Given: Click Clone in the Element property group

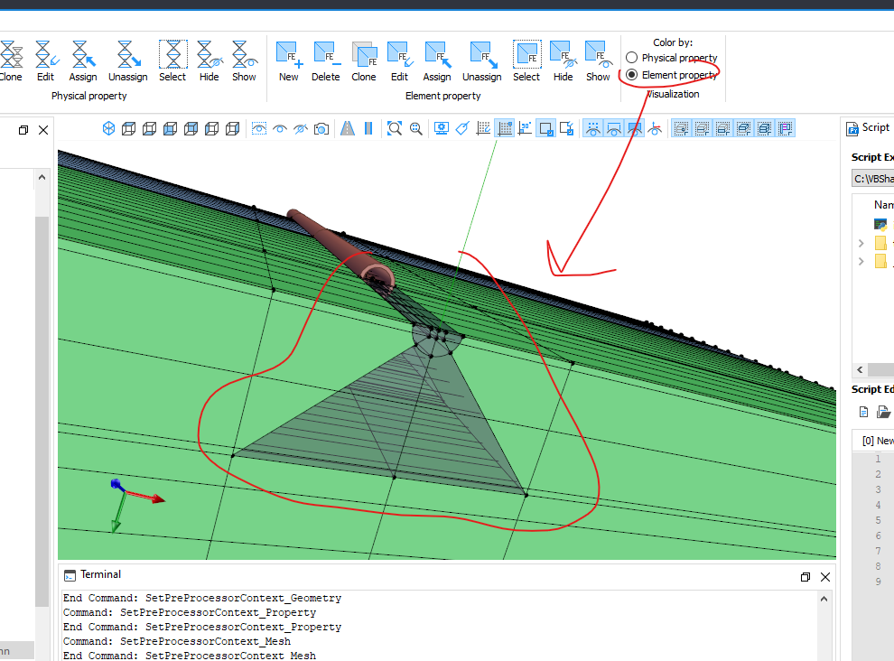Looking at the screenshot, I should coord(364,61).
